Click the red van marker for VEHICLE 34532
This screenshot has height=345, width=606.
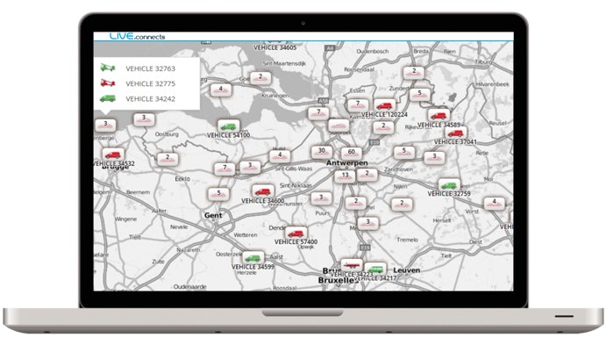coord(113,155)
